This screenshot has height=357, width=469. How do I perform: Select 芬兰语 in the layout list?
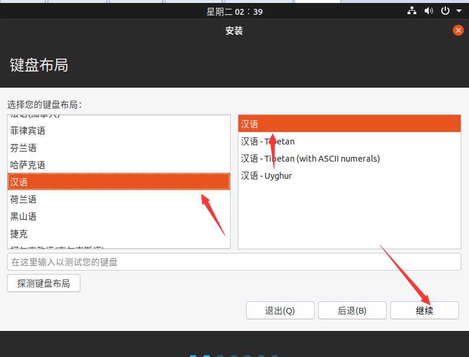(x=119, y=147)
